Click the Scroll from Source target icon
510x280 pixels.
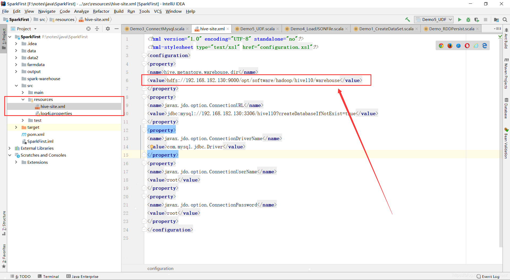point(88,29)
